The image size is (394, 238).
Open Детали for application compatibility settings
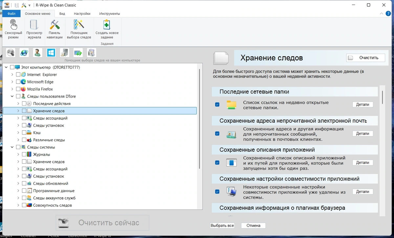pyautogui.click(x=363, y=191)
